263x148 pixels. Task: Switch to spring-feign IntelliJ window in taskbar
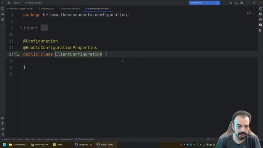(84, 145)
